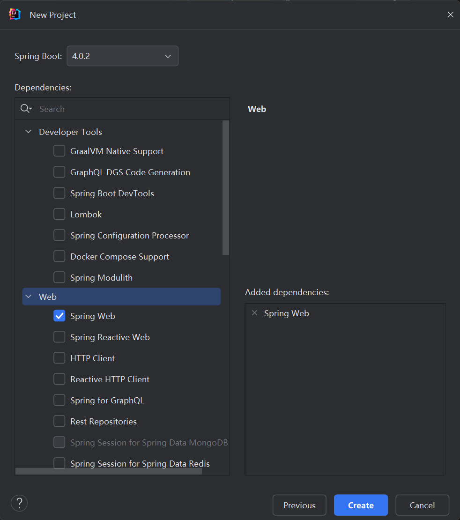The image size is (460, 520).
Task: Check Spring Configuration Processor
Action: pos(59,235)
